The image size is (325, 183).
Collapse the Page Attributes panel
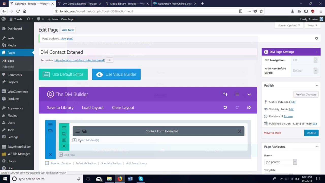pos(317,147)
